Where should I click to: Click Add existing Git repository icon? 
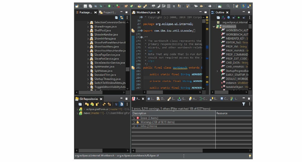[87, 104]
